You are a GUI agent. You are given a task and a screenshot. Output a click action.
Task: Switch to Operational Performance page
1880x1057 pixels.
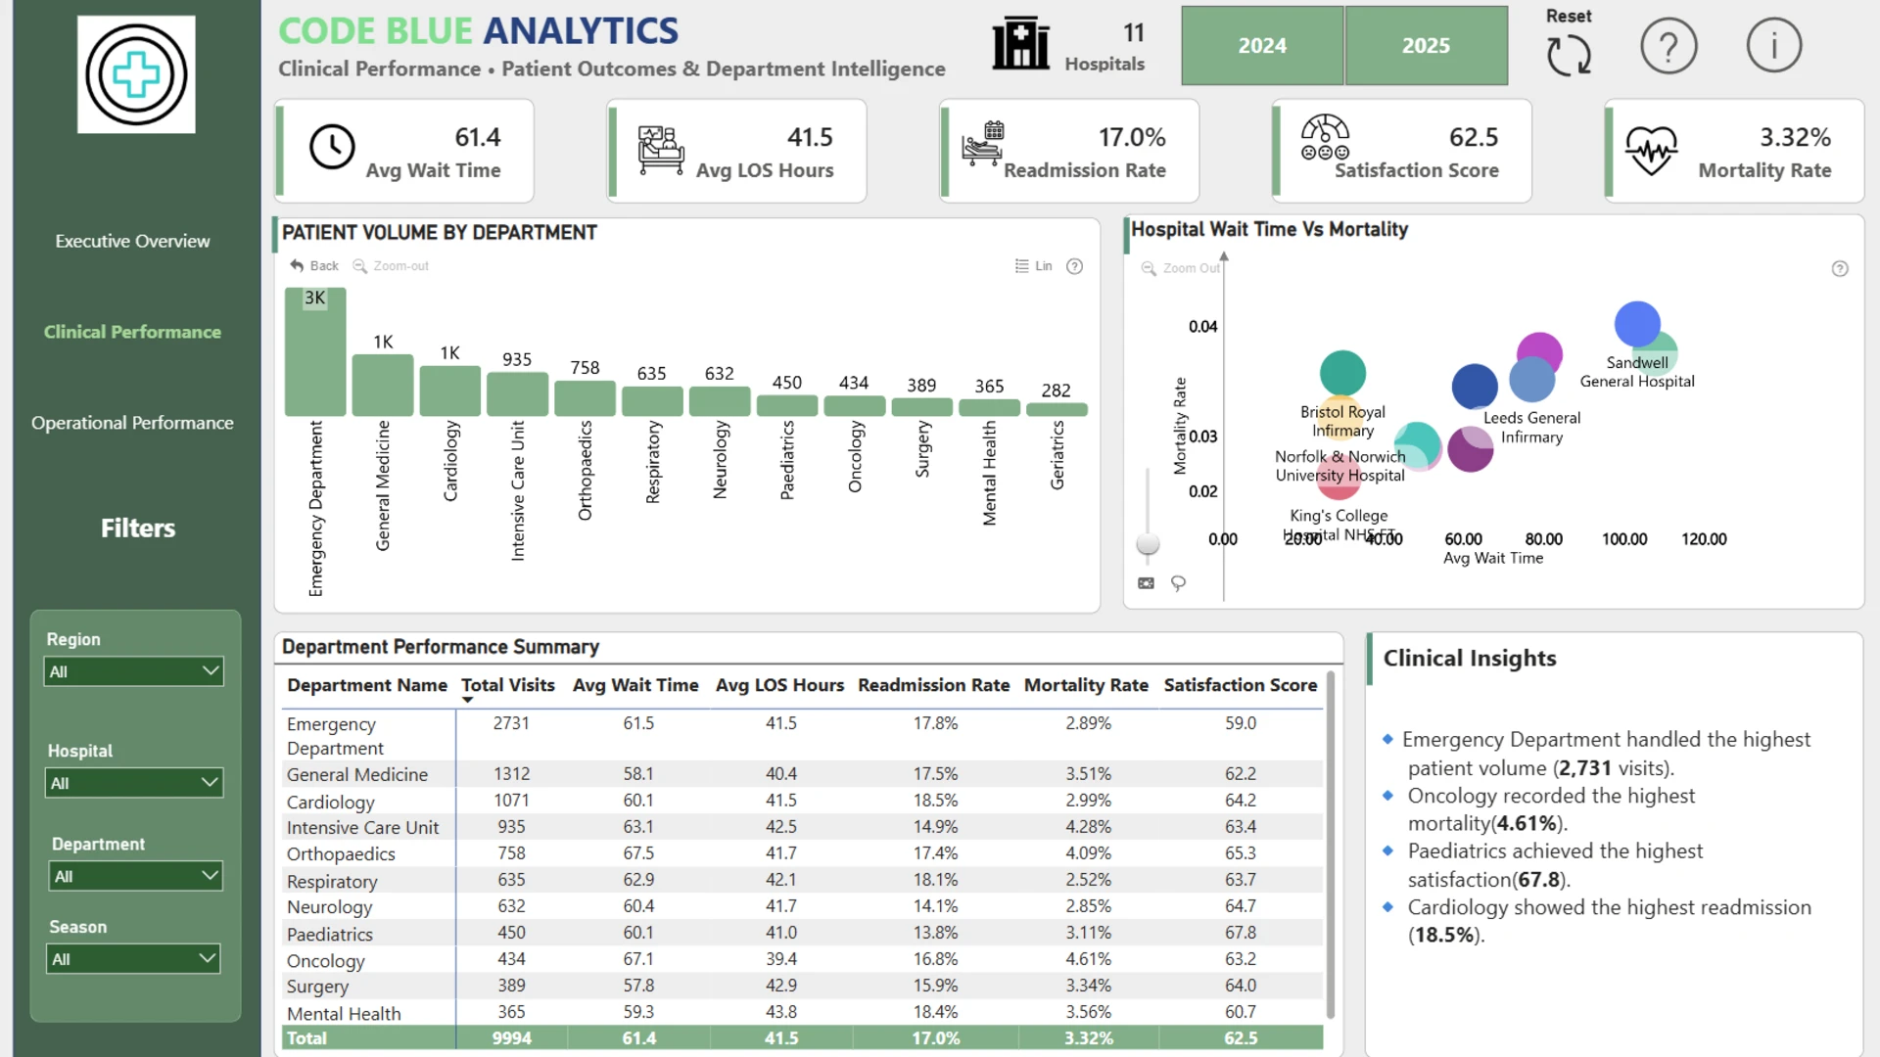click(x=132, y=423)
